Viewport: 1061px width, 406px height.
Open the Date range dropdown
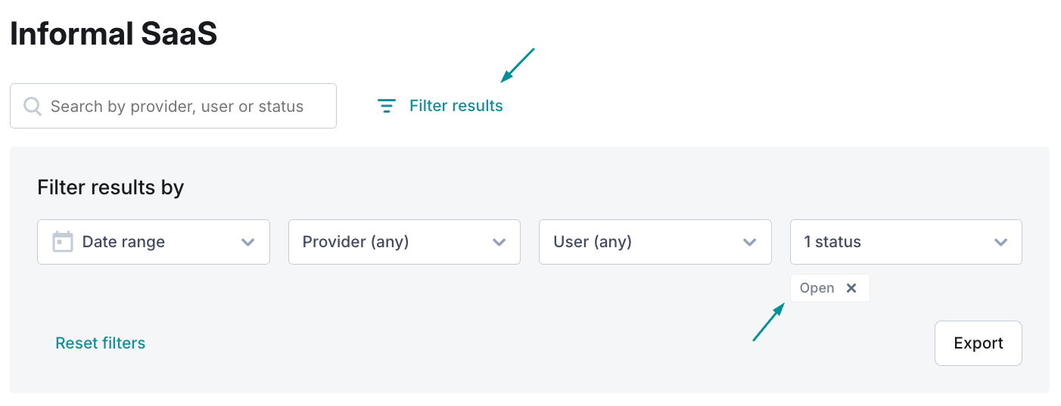click(x=154, y=242)
